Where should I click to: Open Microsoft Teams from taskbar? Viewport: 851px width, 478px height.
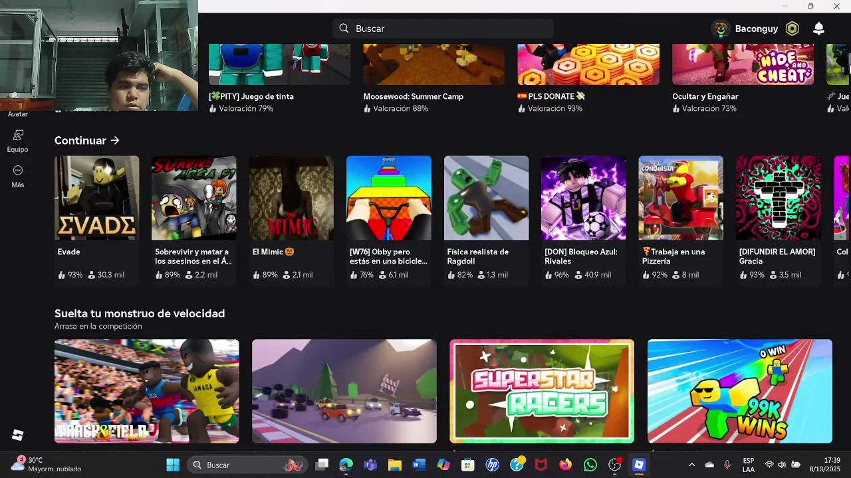370,465
